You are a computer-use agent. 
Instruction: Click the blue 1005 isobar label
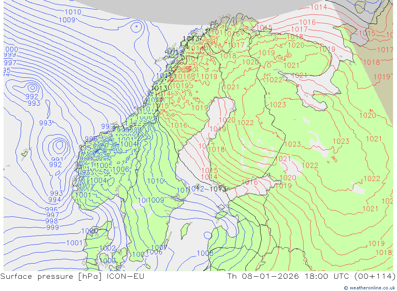tap(104, 166)
